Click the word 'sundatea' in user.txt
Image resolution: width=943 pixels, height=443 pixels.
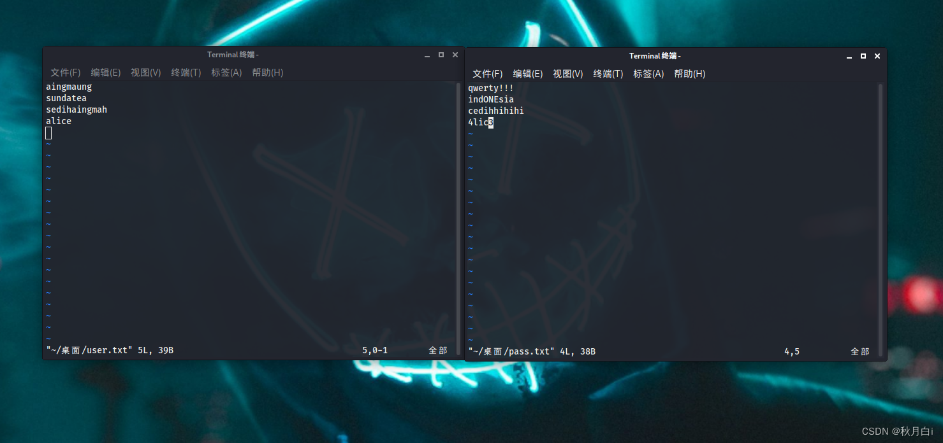66,97
